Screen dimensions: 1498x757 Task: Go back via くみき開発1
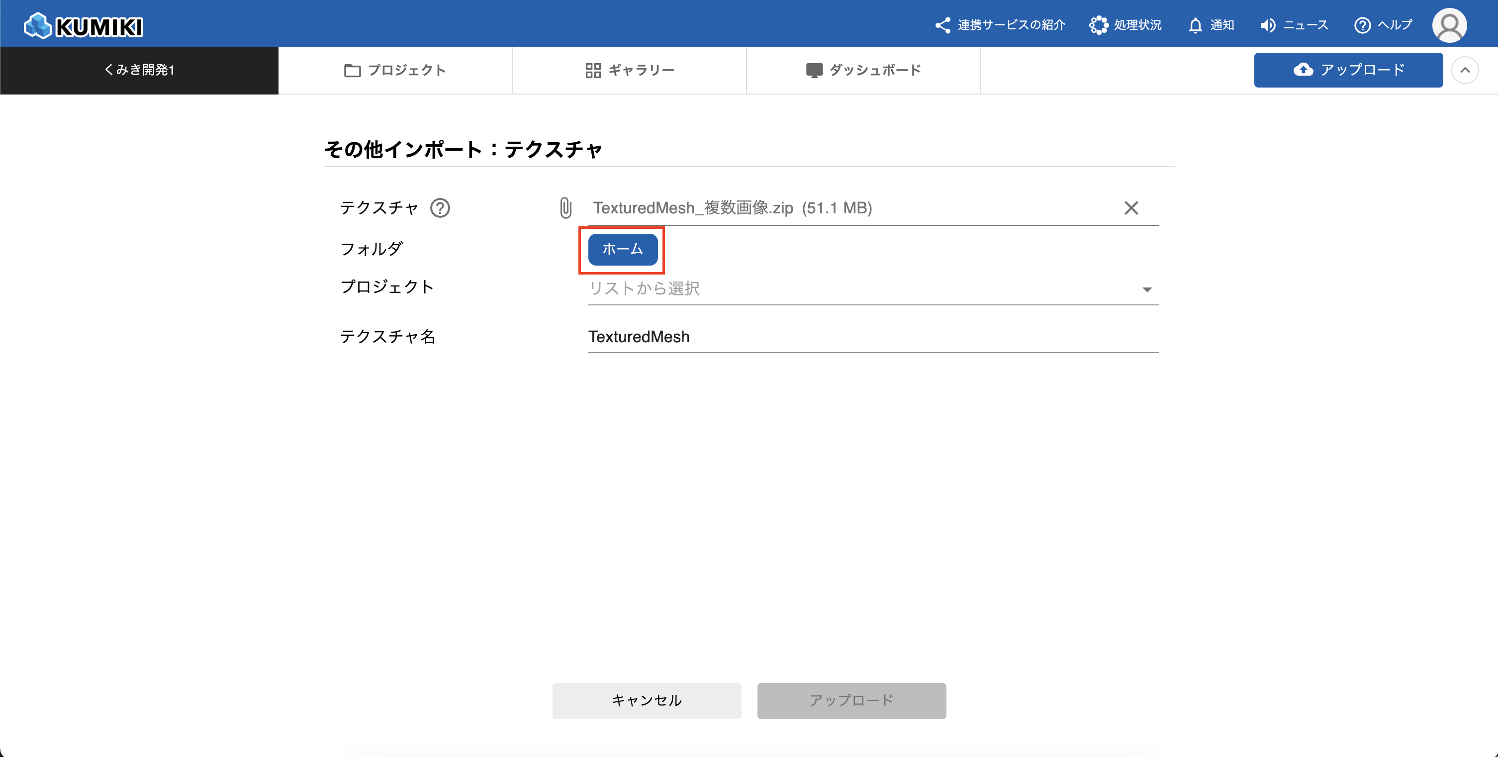pos(139,70)
